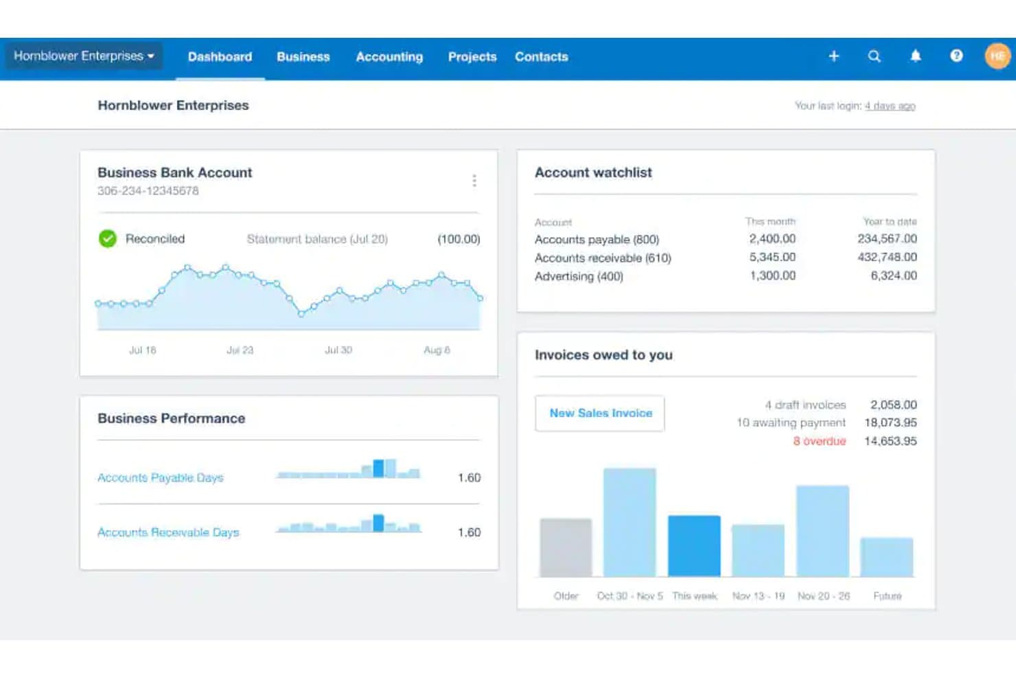The image size is (1016, 678).
Task: Click the Accounts Payable Days sparkline chart
Action: (x=348, y=469)
